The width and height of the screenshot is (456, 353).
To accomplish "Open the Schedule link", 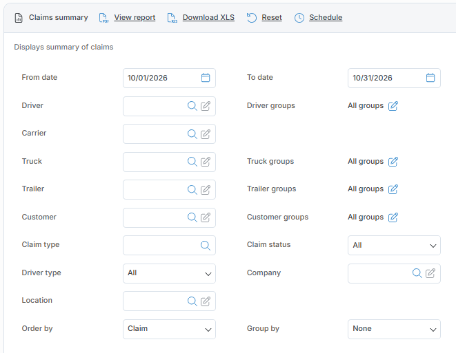I will click(326, 17).
